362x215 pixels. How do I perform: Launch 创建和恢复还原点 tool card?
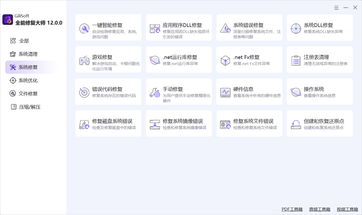point(320,123)
